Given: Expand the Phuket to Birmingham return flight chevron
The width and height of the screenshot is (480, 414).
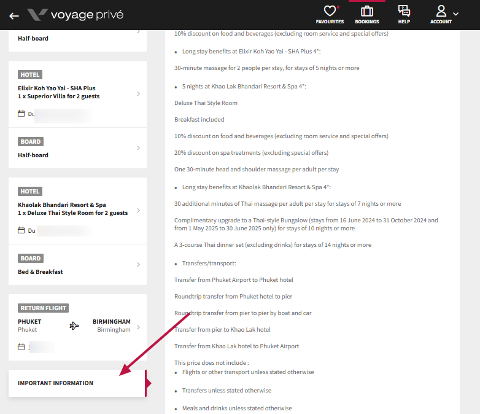Looking at the screenshot, I should 138,327.
